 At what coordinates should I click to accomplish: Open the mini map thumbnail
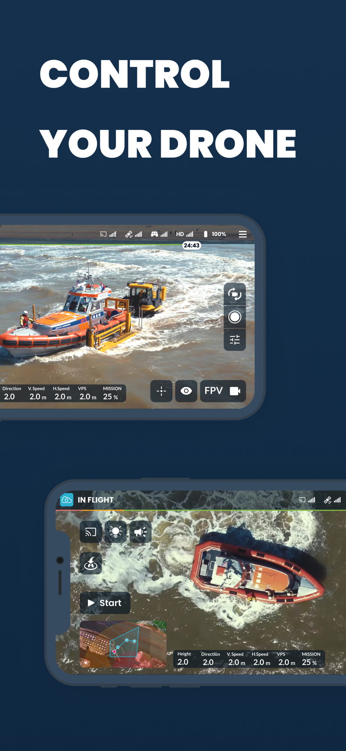point(123,644)
